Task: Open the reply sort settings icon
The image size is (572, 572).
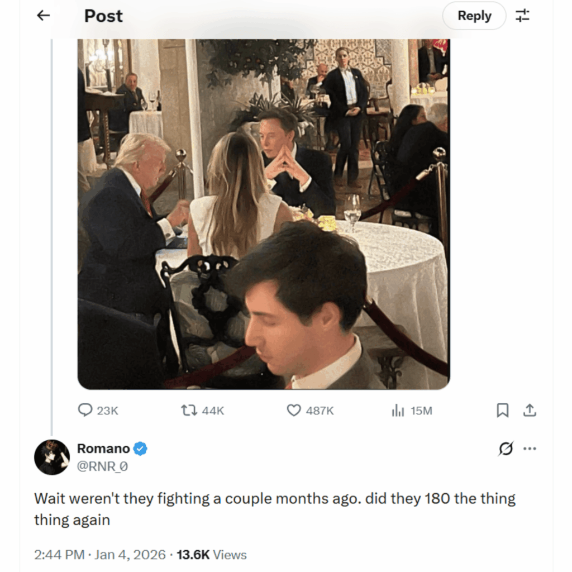Action: [523, 16]
